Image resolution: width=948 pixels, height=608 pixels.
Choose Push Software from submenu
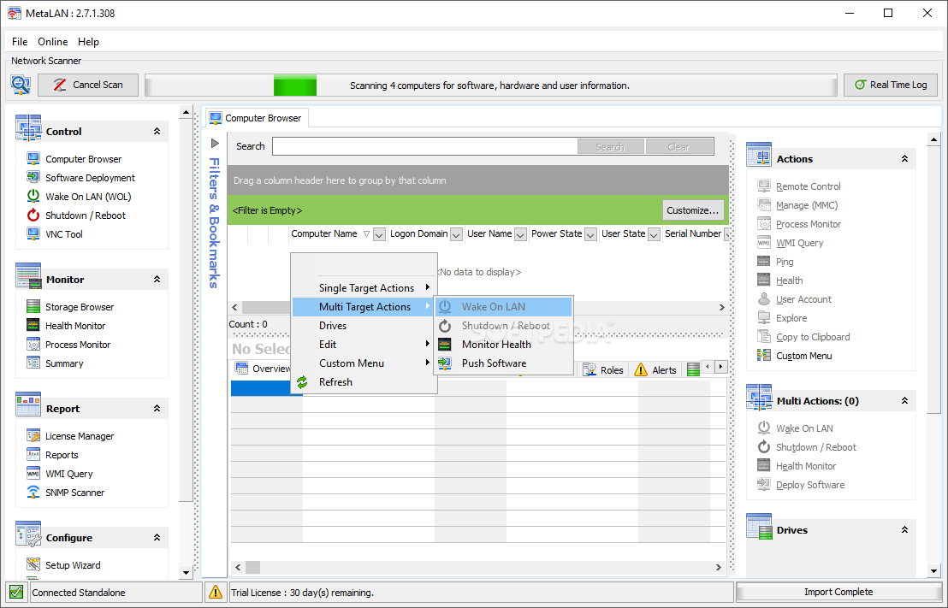[x=504, y=363]
